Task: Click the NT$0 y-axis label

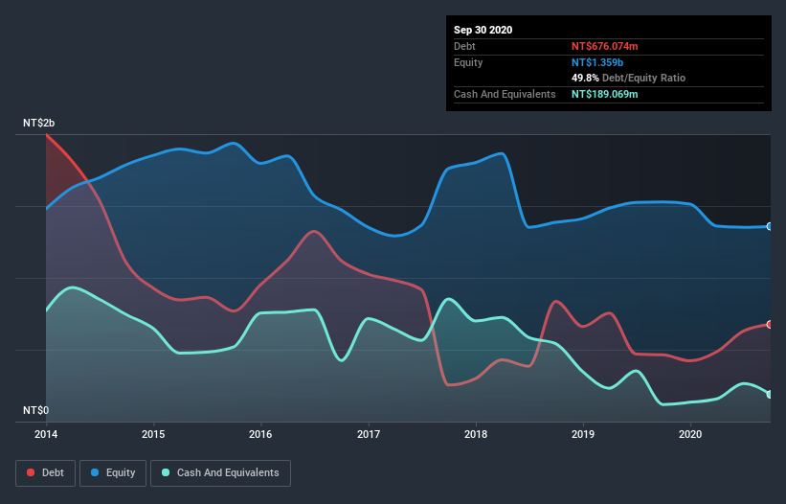Action: coord(36,411)
